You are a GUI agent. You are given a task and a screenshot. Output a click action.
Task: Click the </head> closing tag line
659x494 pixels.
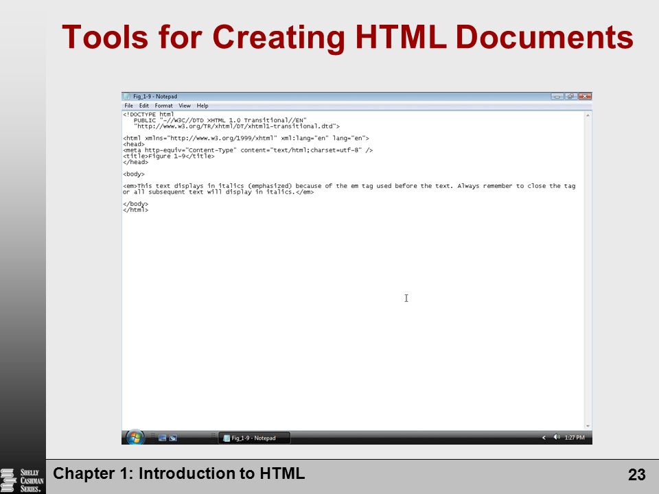(x=135, y=162)
